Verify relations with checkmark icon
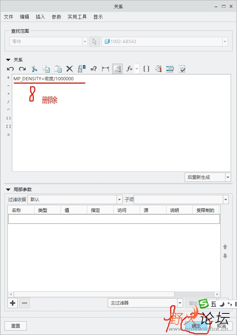Screen dimensions: 237x335 pyautogui.click(x=182, y=69)
